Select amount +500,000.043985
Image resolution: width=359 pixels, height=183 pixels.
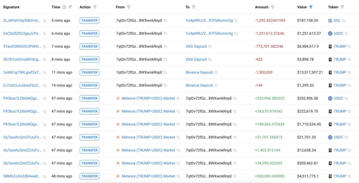pos(270,176)
